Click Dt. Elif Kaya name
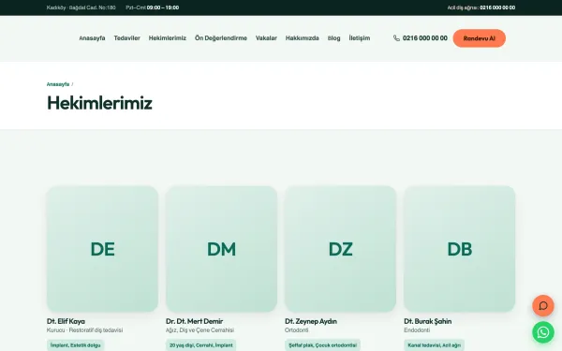The width and height of the screenshot is (562, 351). tap(66, 321)
